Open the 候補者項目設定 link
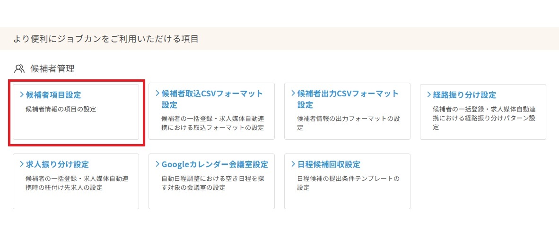The width and height of the screenshot is (559, 247). pyautogui.click(x=53, y=95)
